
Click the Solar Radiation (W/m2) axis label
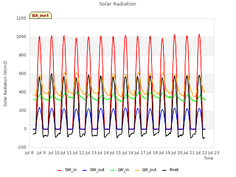coord(5,84)
